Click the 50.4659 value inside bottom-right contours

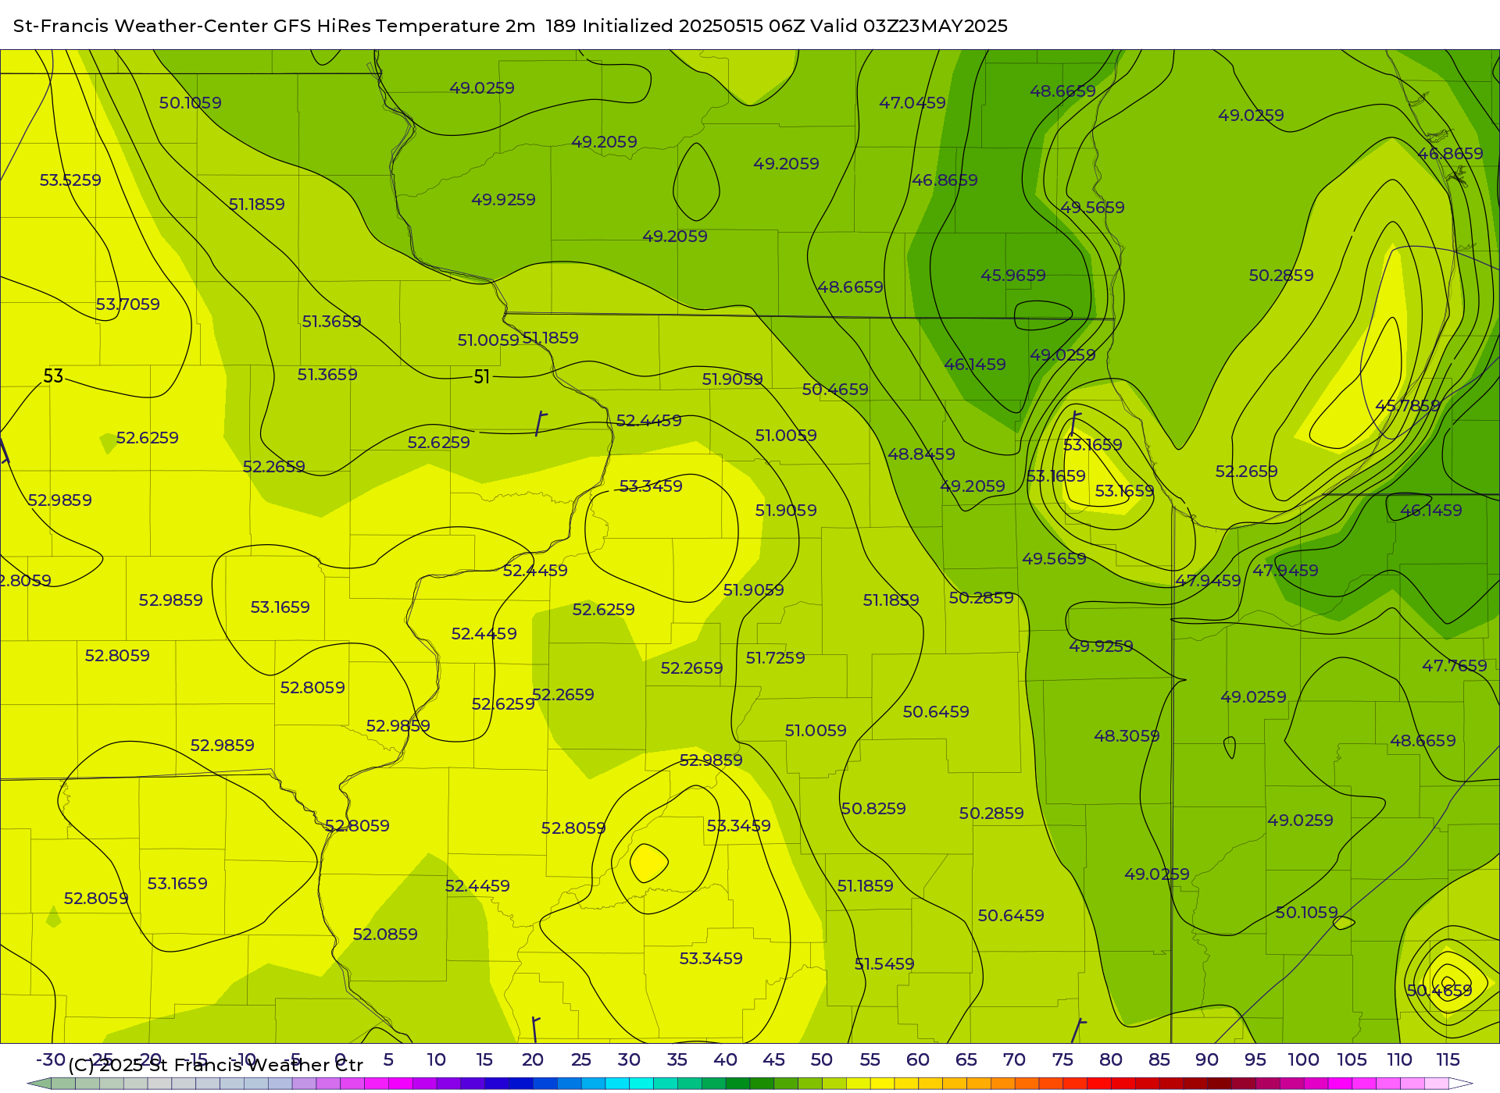click(1439, 991)
